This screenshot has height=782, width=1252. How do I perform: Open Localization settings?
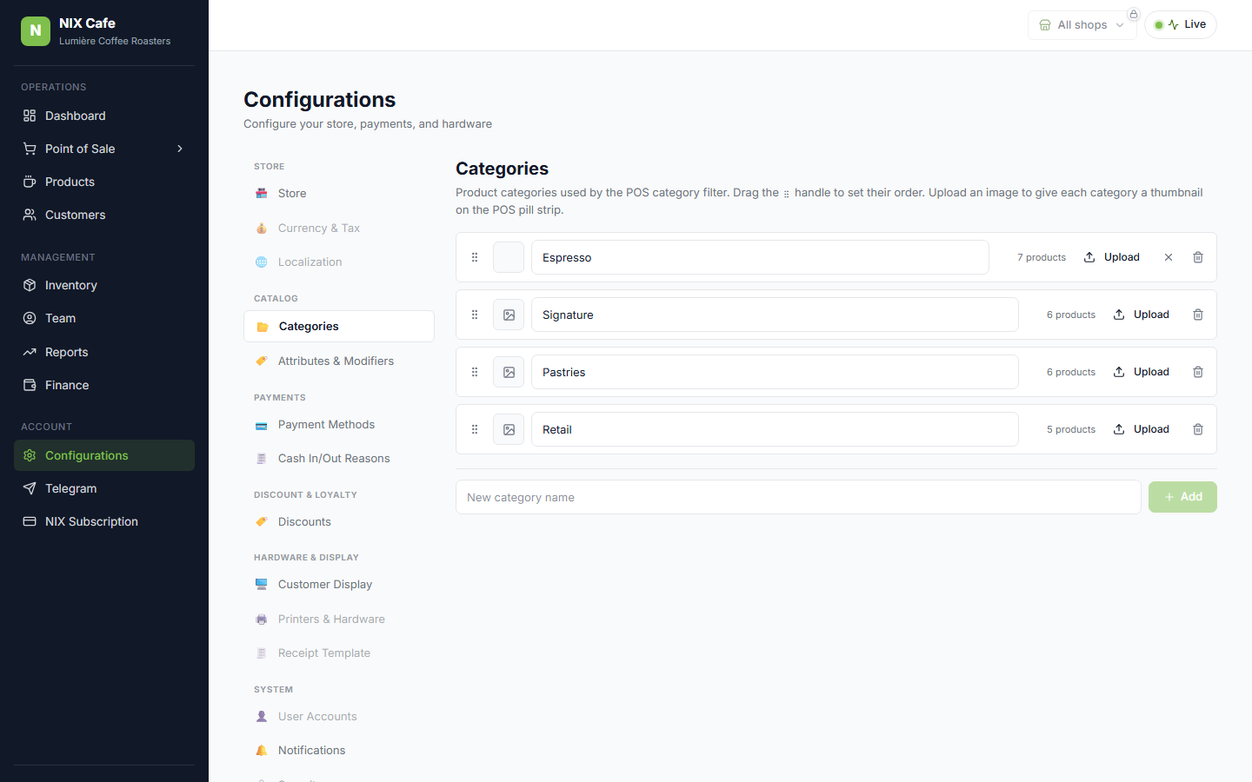tap(339, 262)
